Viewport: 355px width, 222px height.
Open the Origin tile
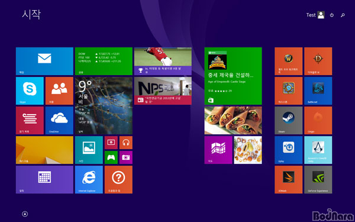coord(318,121)
